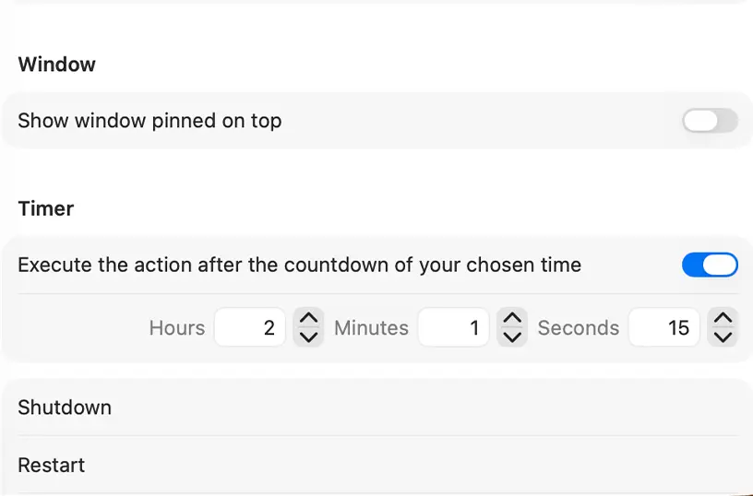753x496 pixels.
Task: Raise Seconds with the up arrow
Action: pyautogui.click(x=723, y=318)
